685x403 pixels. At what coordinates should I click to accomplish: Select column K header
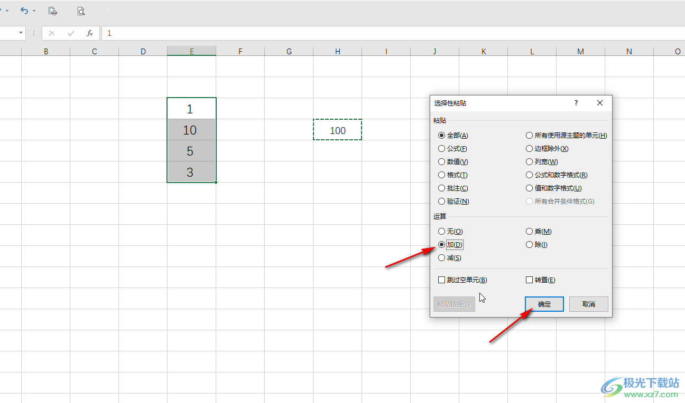coord(484,51)
